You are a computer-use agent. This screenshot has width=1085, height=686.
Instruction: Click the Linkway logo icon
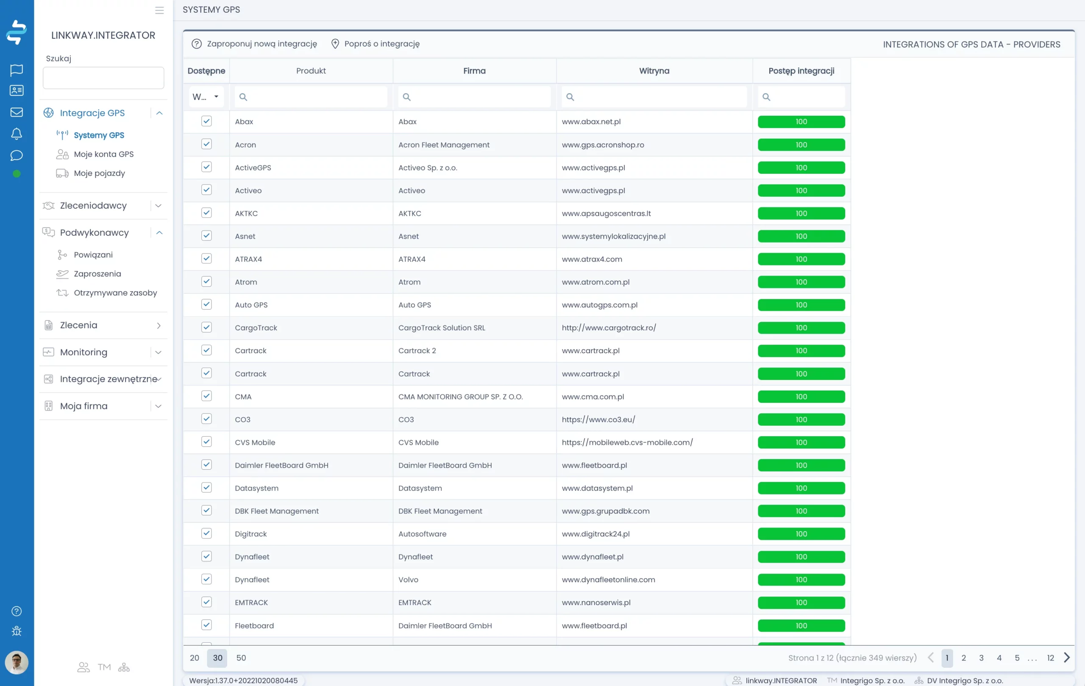[17, 33]
